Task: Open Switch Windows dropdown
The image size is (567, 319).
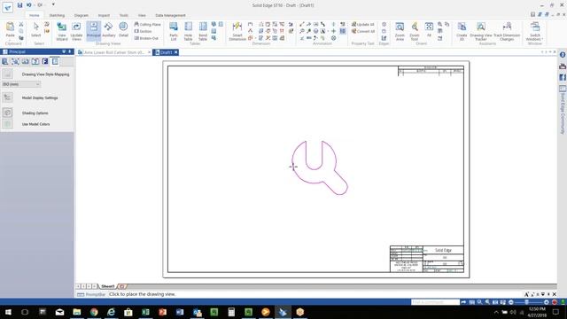Action: point(535,31)
